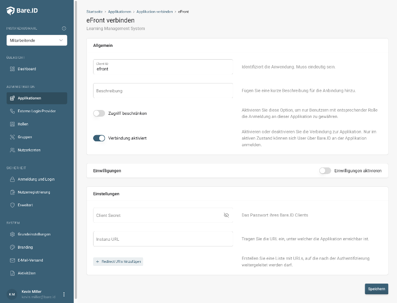Add Redirect URIs hinzufügen button

118,261
